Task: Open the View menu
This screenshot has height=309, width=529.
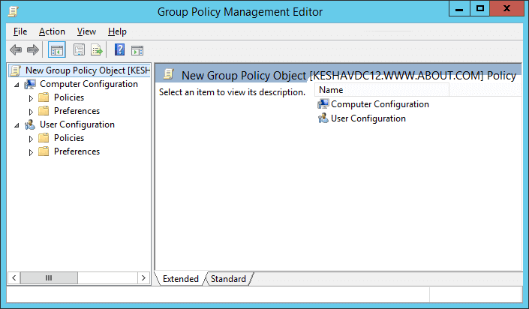Action: coord(86,31)
